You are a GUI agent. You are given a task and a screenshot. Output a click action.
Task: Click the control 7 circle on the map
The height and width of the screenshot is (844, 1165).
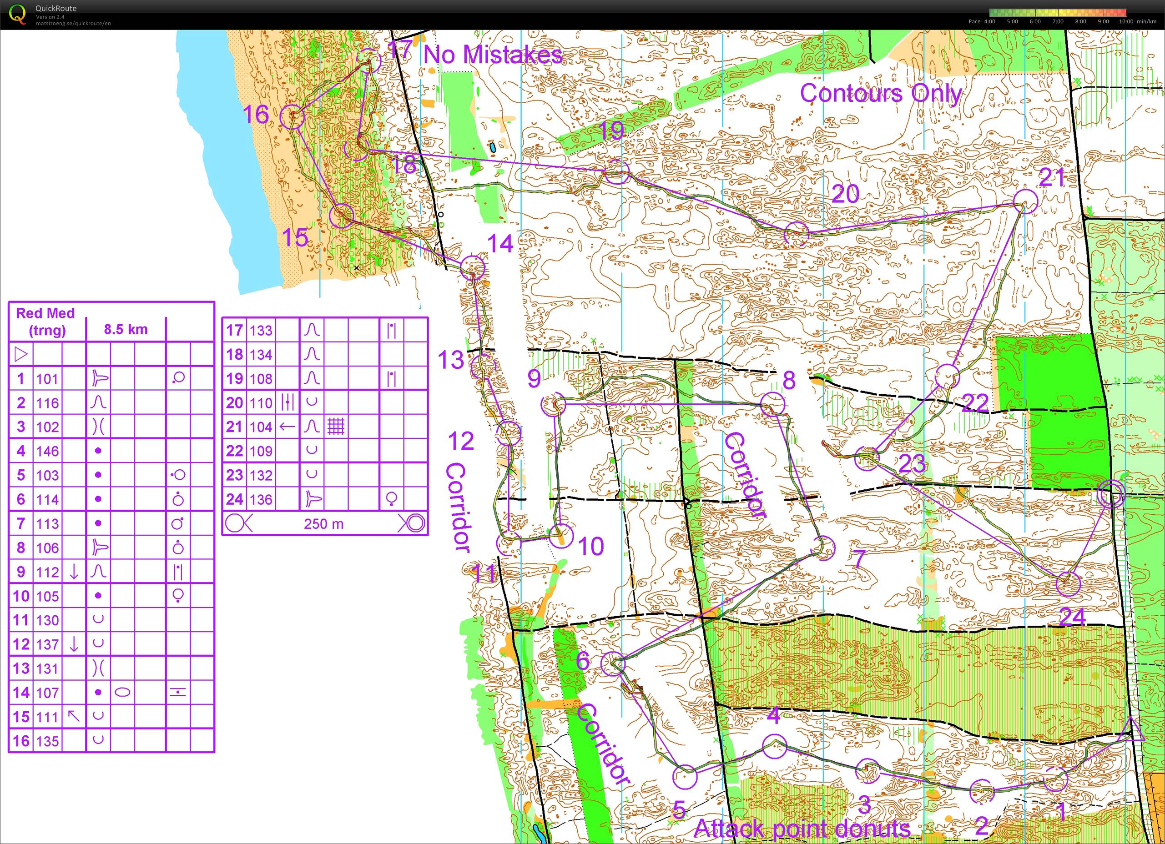[822, 548]
